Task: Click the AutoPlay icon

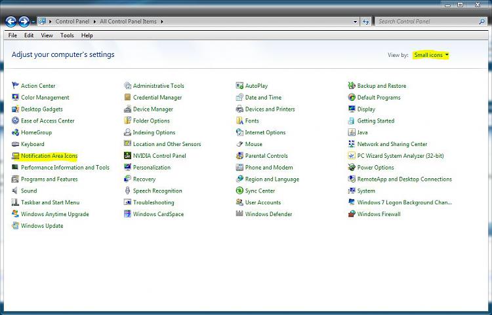Action: (x=239, y=85)
